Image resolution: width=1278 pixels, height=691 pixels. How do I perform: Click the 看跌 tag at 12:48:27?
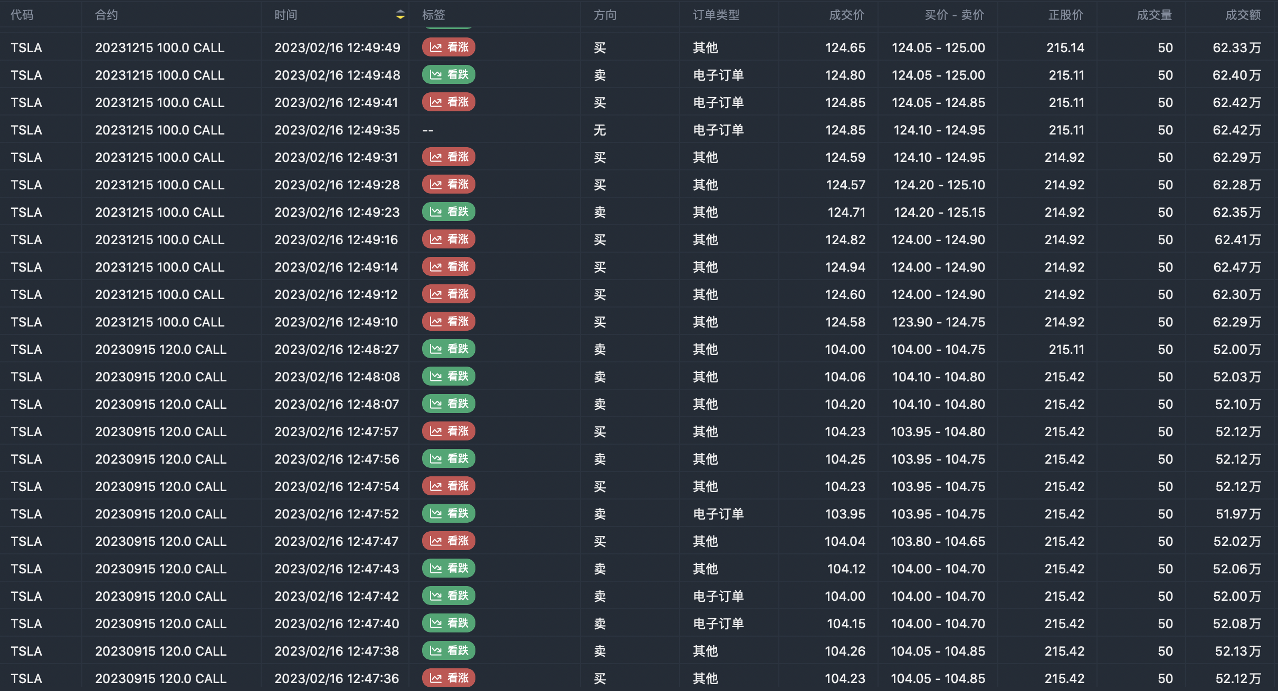coord(449,349)
